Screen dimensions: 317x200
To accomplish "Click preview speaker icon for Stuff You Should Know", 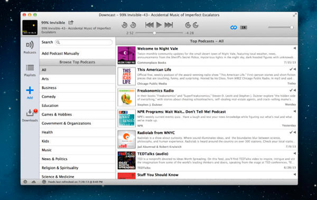I will point(295,174).
